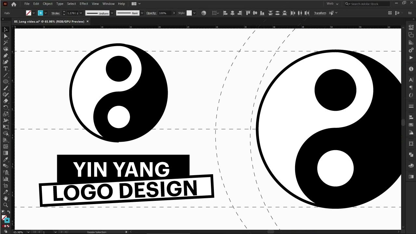
Task: Reset to default fill and stroke
Action: coord(3,212)
